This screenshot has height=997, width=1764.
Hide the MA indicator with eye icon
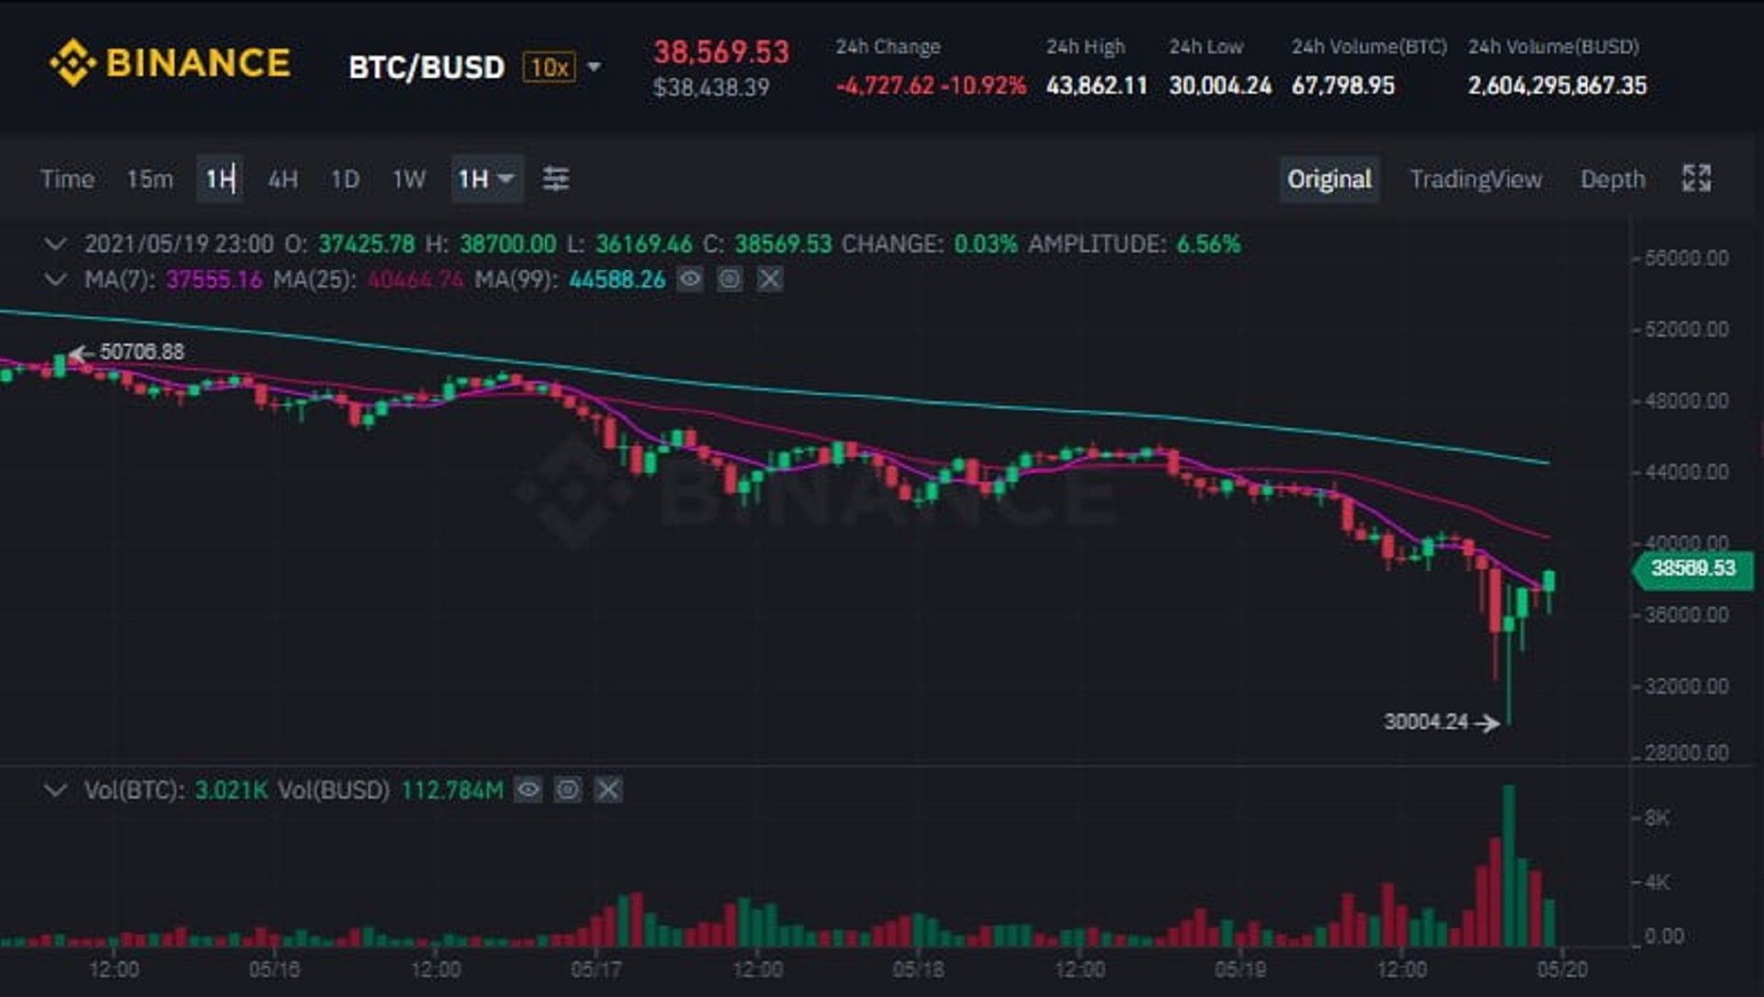coord(690,278)
